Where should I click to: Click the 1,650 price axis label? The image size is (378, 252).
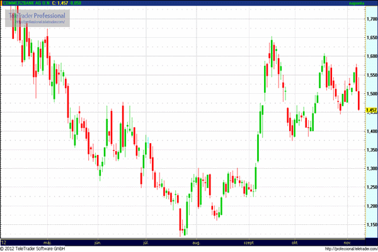coord(371,38)
